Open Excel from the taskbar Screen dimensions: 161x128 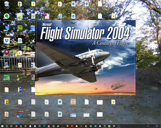(x=90, y=126)
